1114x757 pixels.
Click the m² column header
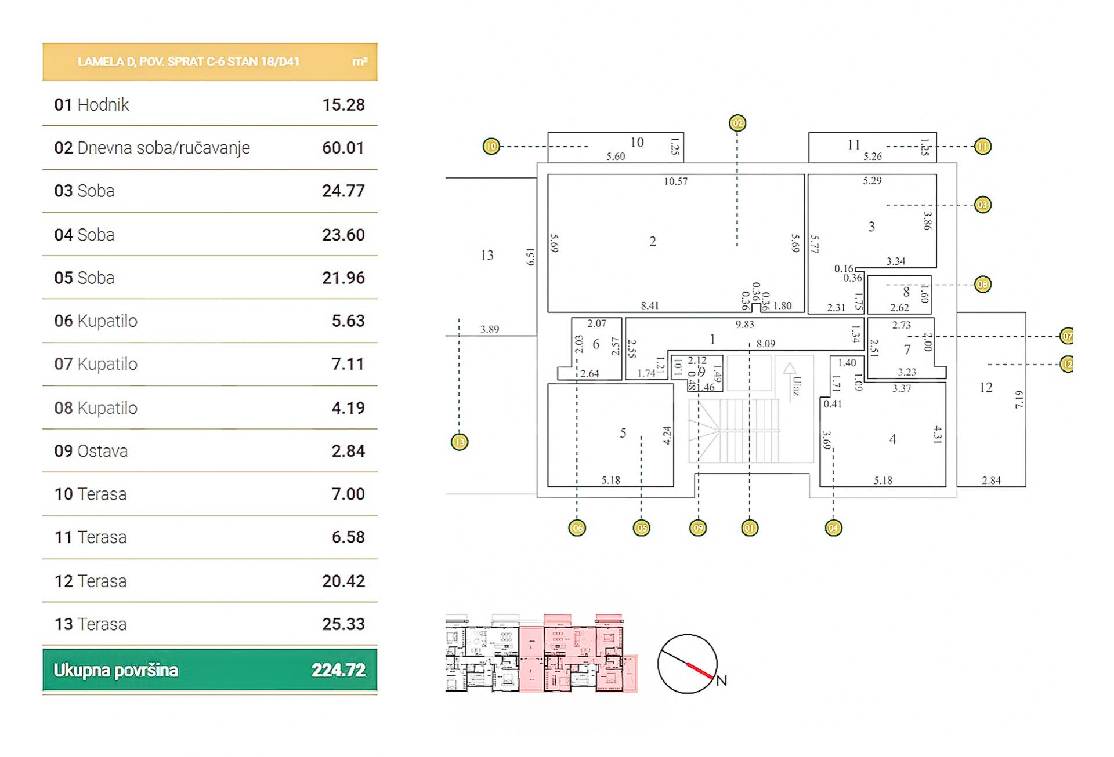(360, 61)
